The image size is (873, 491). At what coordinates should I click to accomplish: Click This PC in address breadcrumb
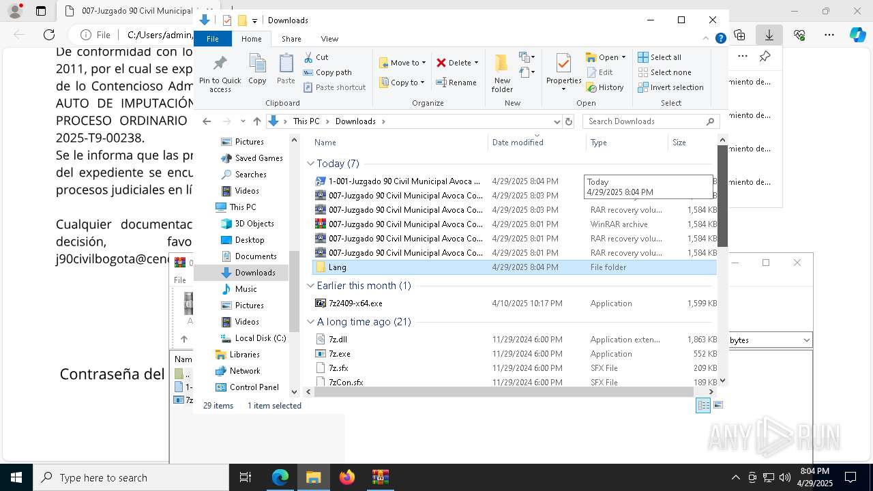click(306, 121)
